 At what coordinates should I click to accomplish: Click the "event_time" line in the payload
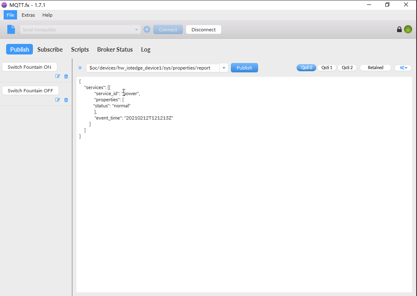point(134,118)
